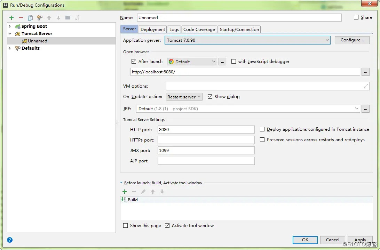Switch to the Server tab
380x250 pixels.
(x=129, y=29)
